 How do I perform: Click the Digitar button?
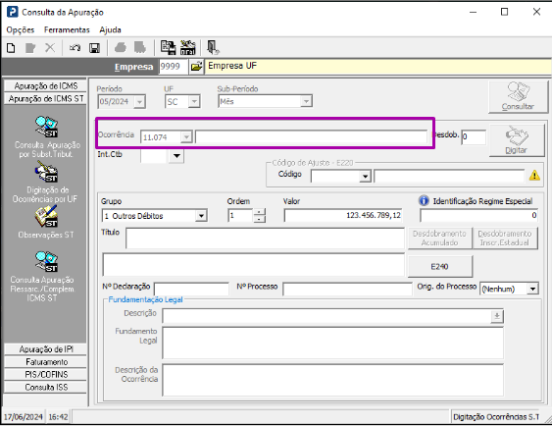516,140
